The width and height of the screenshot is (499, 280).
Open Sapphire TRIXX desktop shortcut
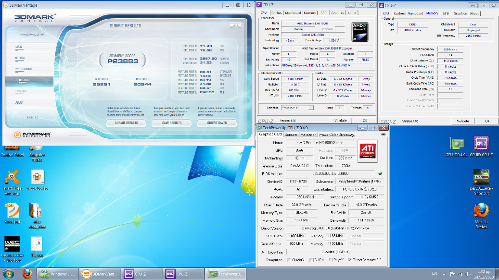(x=37, y=154)
